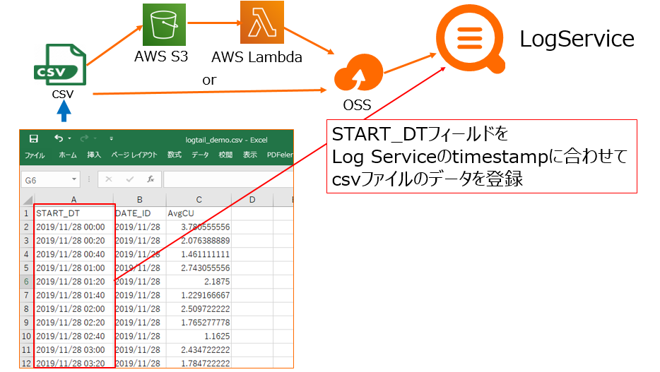Screen dimensions: 660x372
Task: Click the Redo arrow in Excel's toolbar
Action: 85,138
